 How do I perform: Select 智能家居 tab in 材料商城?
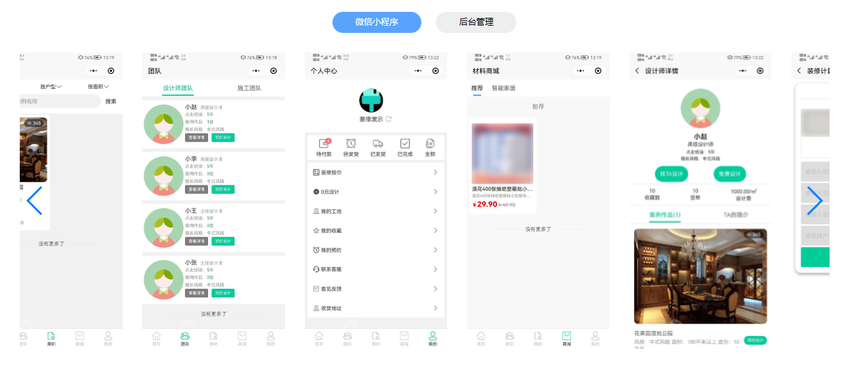tap(504, 87)
